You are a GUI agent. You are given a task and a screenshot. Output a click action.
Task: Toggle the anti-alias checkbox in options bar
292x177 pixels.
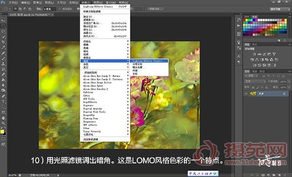tap(60, 9)
